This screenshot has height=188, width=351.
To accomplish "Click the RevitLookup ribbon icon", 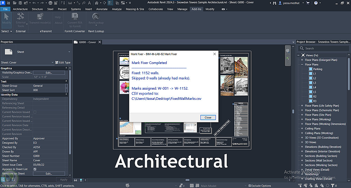I will click(96, 17).
